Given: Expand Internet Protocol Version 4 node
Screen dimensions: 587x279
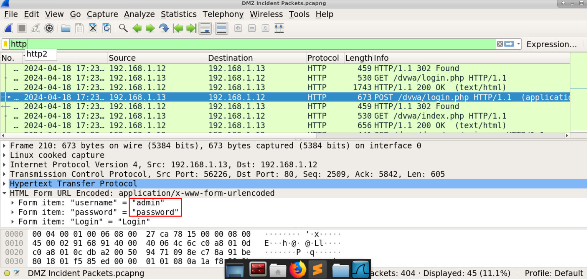Looking at the screenshot, I should 4,165.
